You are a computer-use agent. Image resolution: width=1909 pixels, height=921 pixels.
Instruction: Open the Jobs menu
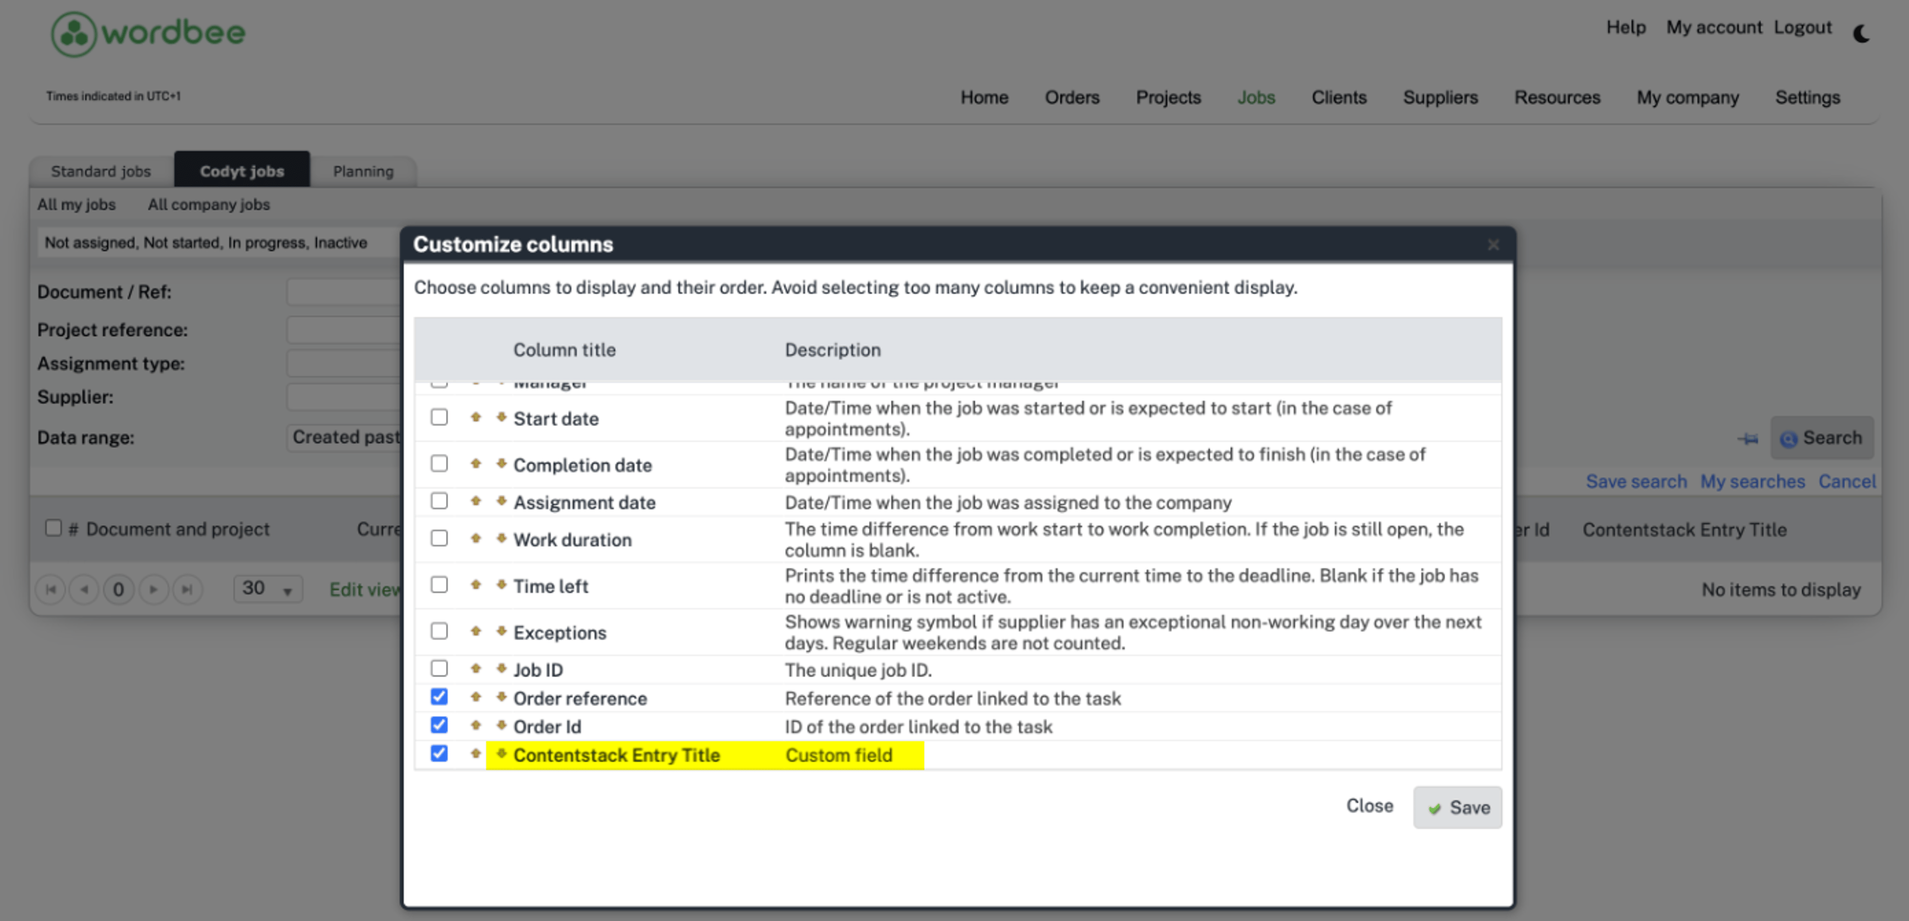coord(1256,97)
